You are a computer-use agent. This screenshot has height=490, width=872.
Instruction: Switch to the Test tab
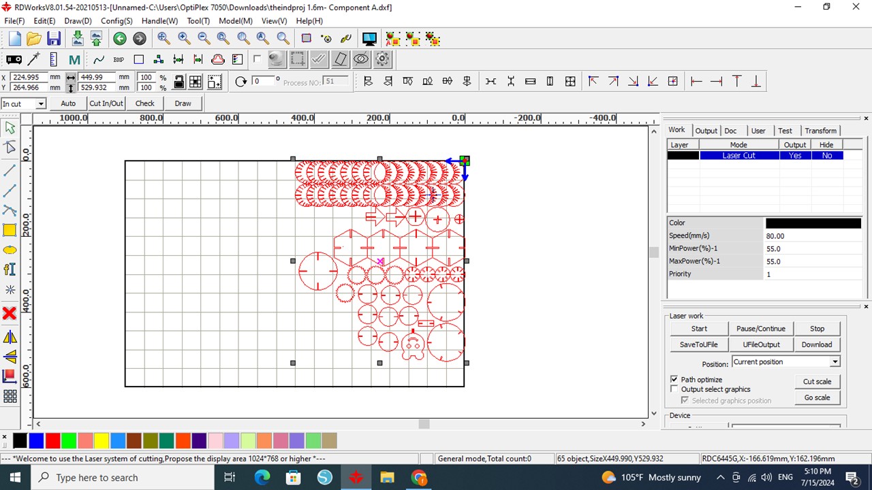coord(785,131)
